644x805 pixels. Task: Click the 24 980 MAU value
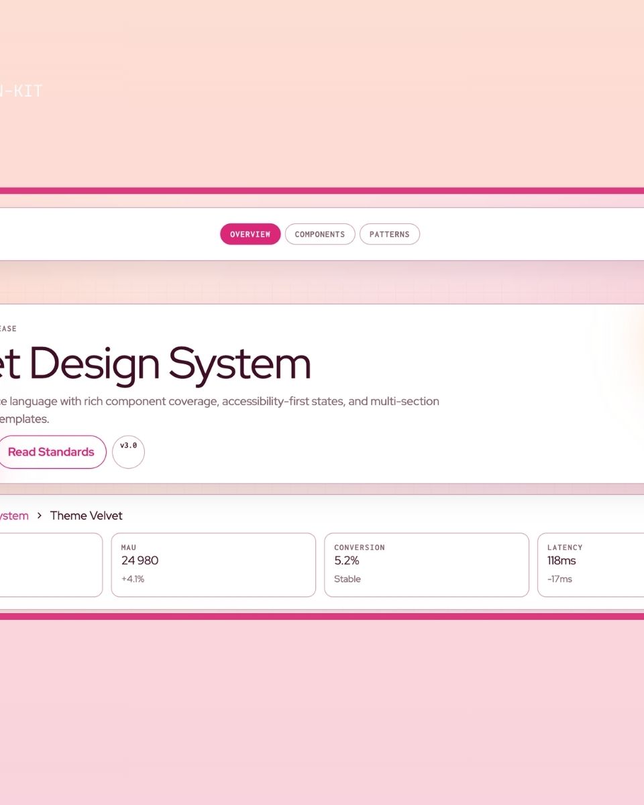140,561
